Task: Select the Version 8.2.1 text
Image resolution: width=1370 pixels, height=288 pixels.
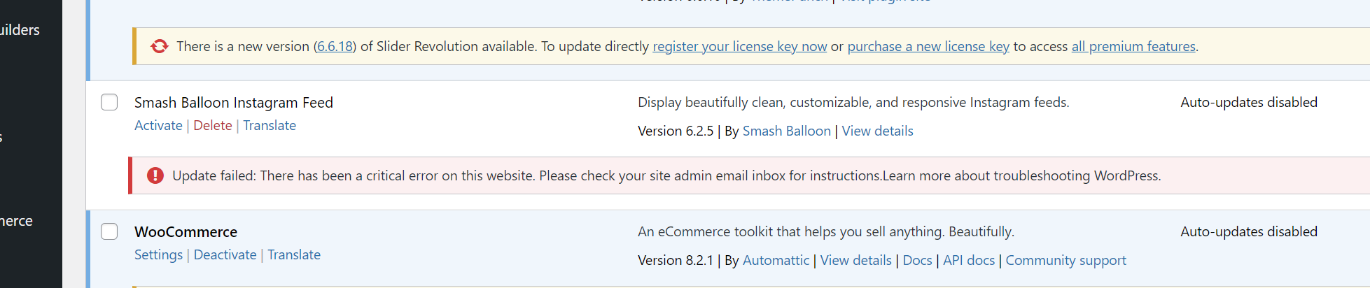Action: tap(676, 260)
